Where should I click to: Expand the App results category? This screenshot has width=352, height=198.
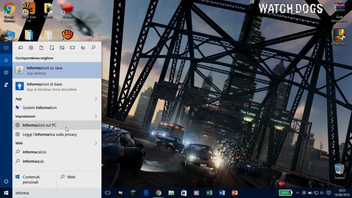tap(96, 99)
